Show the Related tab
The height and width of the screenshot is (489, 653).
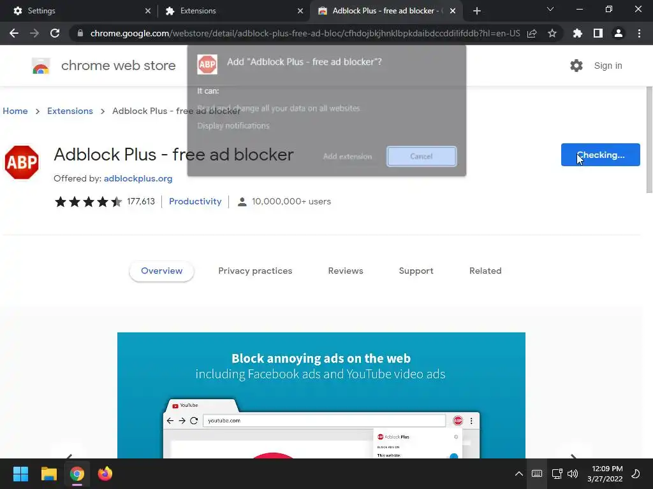[x=485, y=271]
